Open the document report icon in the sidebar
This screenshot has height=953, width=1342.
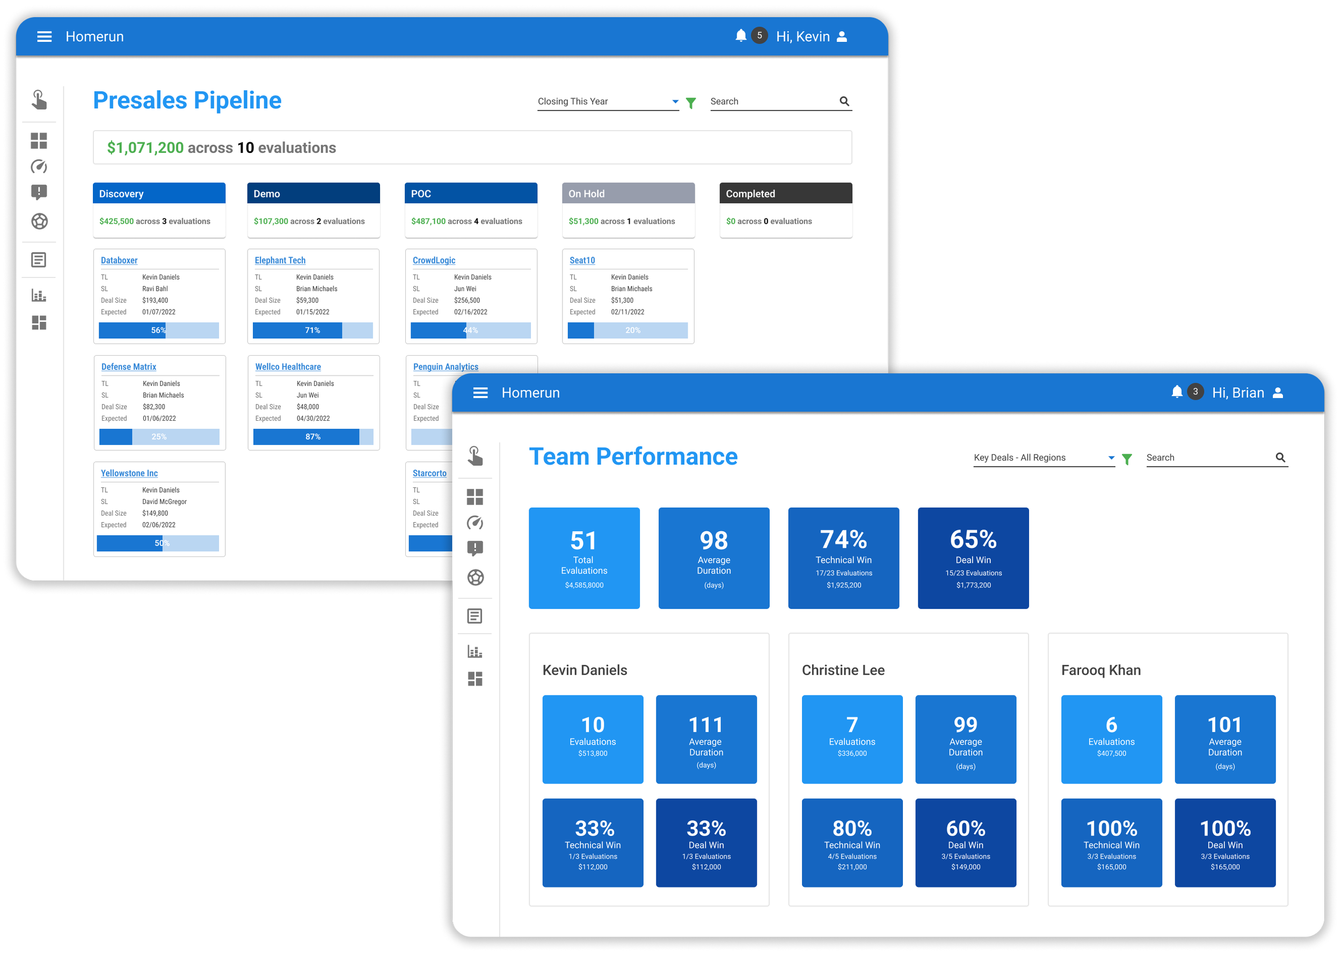tap(39, 259)
